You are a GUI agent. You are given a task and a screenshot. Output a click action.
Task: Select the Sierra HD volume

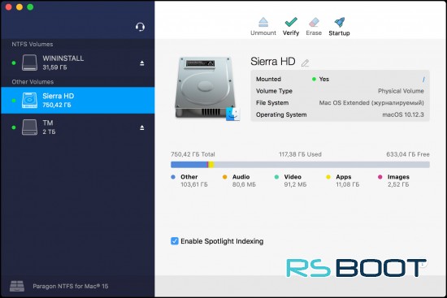click(x=77, y=101)
